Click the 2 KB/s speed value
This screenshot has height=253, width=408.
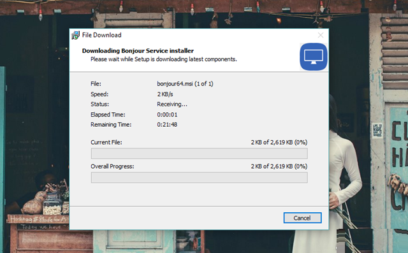pyautogui.click(x=165, y=94)
